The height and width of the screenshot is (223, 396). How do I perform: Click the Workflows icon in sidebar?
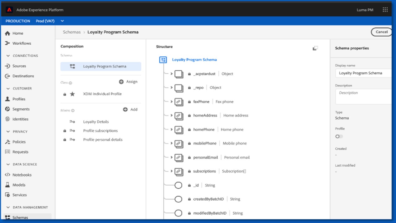point(8,43)
